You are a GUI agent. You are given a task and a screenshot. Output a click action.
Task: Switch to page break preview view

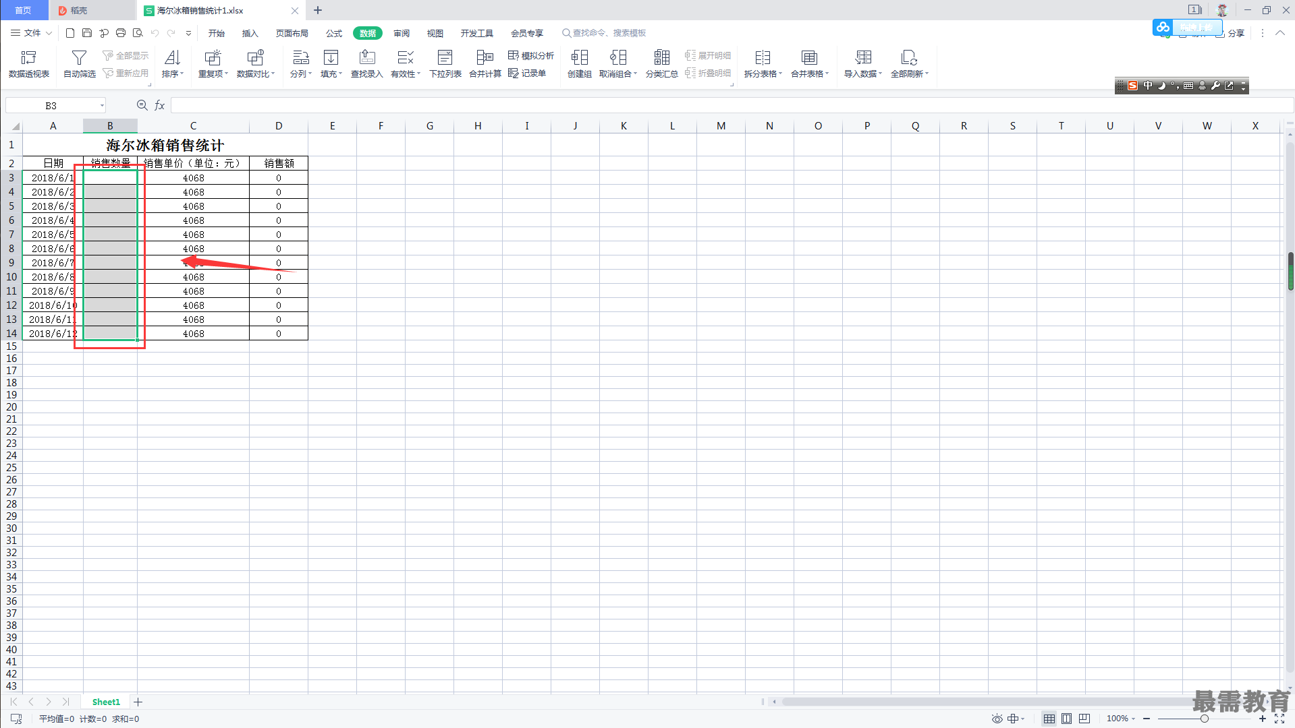point(1084,719)
